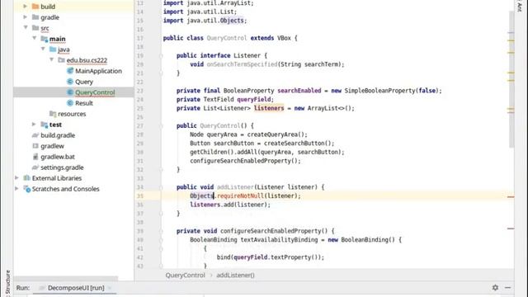Image resolution: width=528 pixels, height=297 pixels.
Task: Select the edu.bsu.cs222 package icon
Action: coord(61,60)
